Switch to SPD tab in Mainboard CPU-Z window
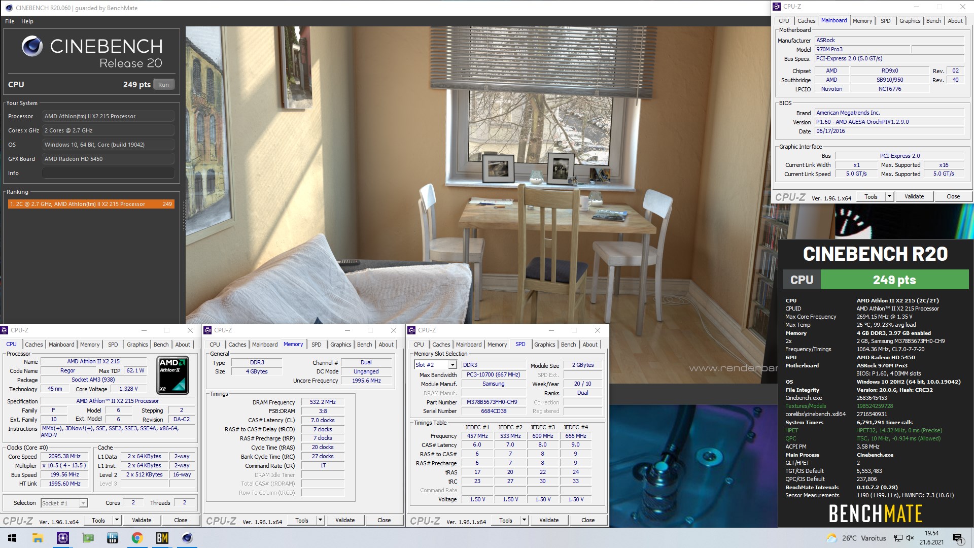Screen dimensions: 974x548 tap(885, 21)
